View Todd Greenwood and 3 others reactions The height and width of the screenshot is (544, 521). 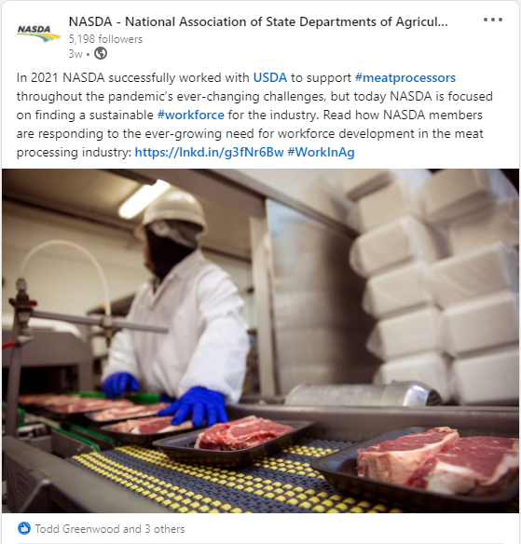pos(110,529)
